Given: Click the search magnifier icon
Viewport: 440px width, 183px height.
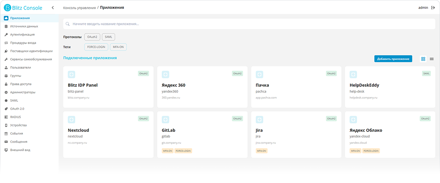Looking at the screenshot, I should point(67,24).
